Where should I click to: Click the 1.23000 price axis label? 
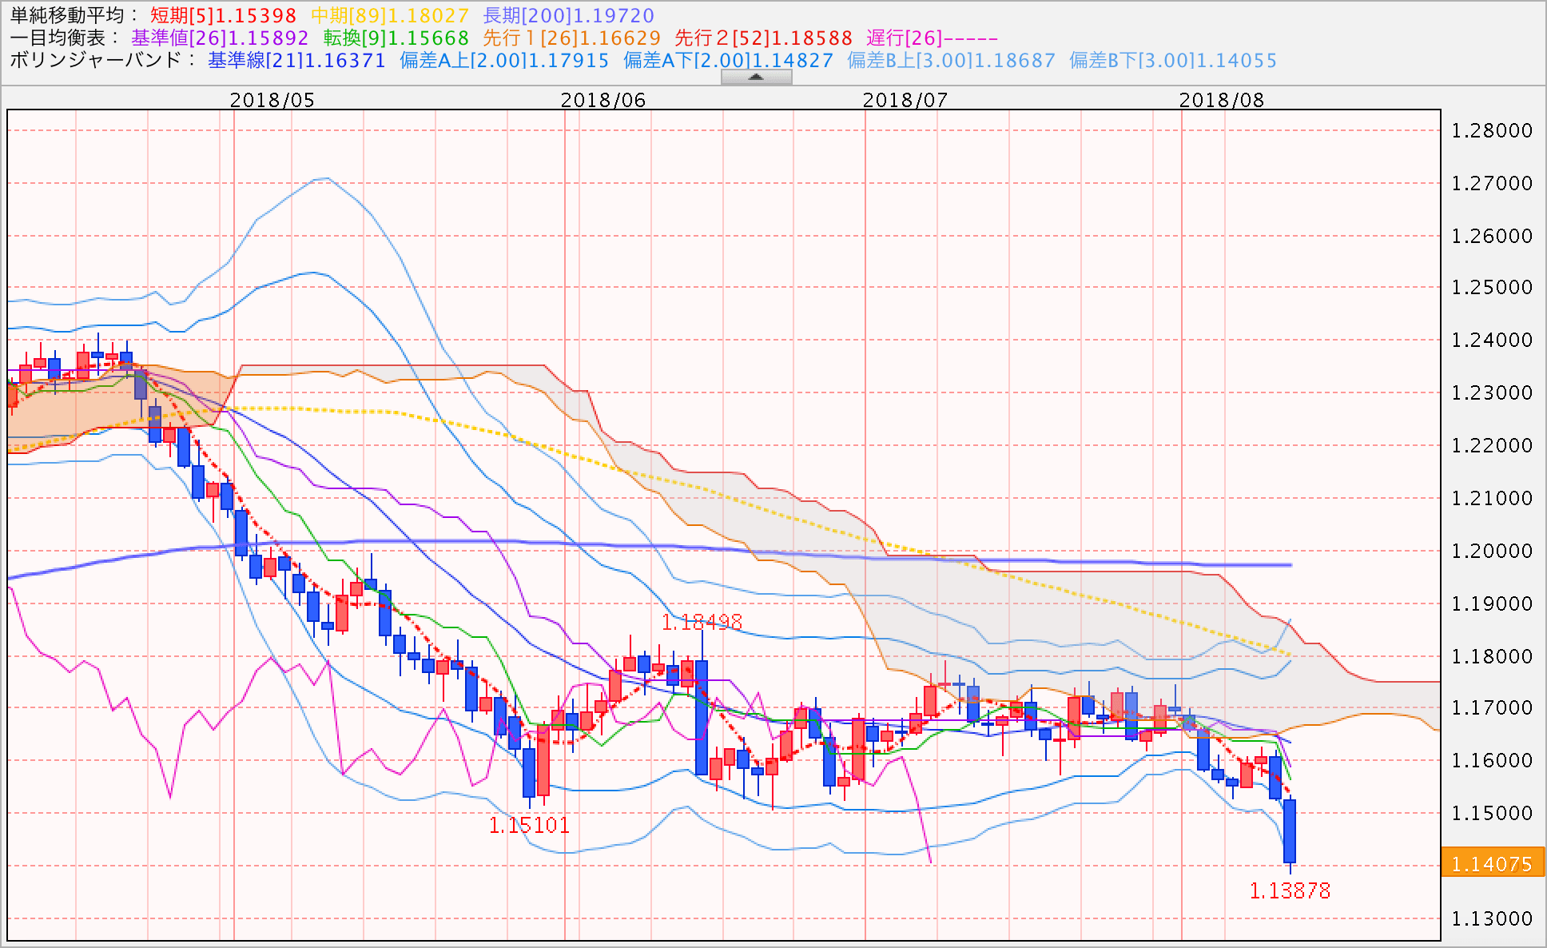(x=1492, y=392)
